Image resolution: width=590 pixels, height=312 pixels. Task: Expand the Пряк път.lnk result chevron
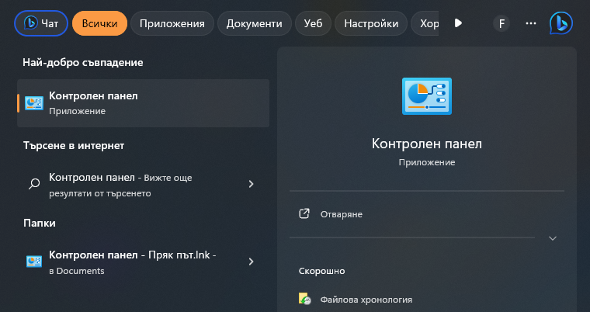point(251,262)
